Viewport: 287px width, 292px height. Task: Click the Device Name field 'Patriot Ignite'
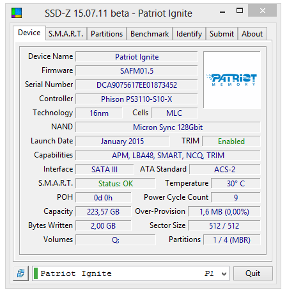[137, 57]
